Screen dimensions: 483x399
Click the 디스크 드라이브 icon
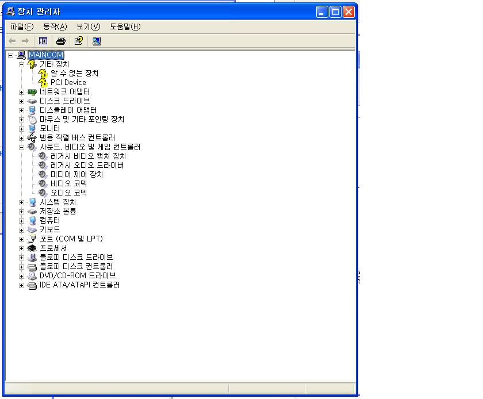(x=32, y=101)
